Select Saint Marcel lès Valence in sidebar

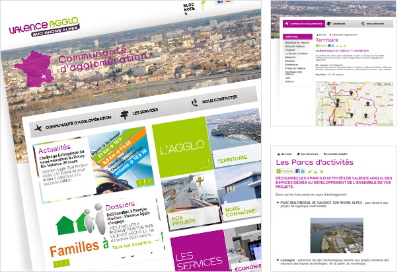(293, 73)
